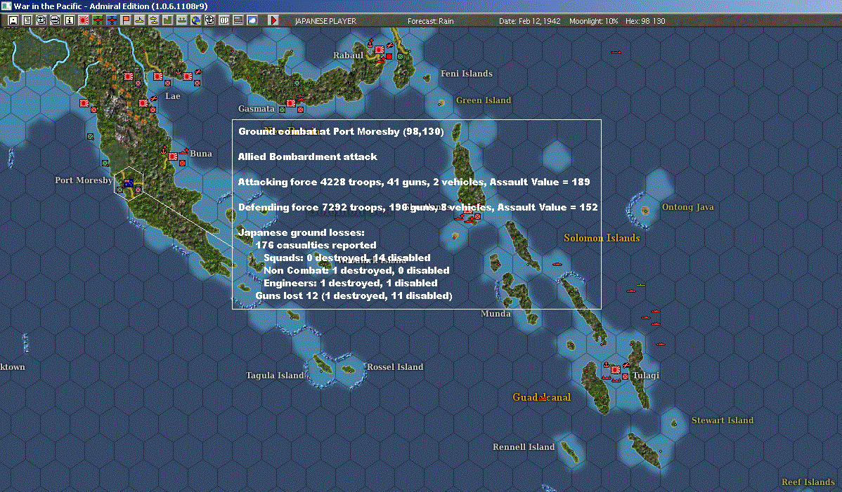The image size is (842, 492).
Task: Select the Australian flag at Port Moresby
Action: (x=129, y=182)
